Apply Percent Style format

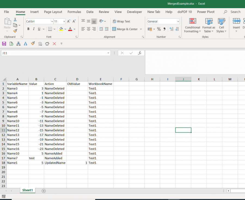159,29
